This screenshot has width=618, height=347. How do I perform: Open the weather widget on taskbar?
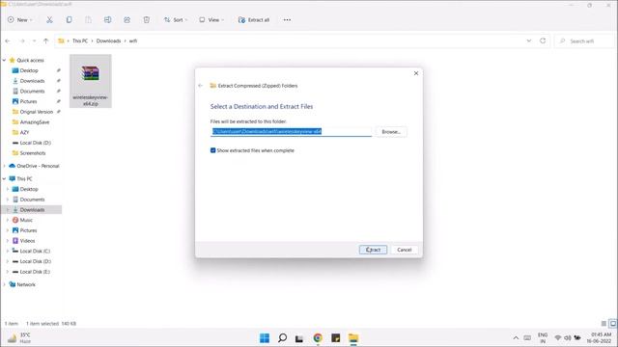[x=19, y=338]
